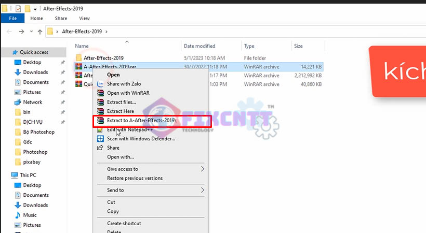Collapse the This PC tree node
426x233 pixels.
coord(6,176)
